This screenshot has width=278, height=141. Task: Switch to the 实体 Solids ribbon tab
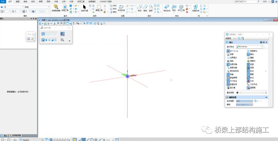[33, 2]
